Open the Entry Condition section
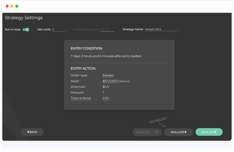 [86, 48]
